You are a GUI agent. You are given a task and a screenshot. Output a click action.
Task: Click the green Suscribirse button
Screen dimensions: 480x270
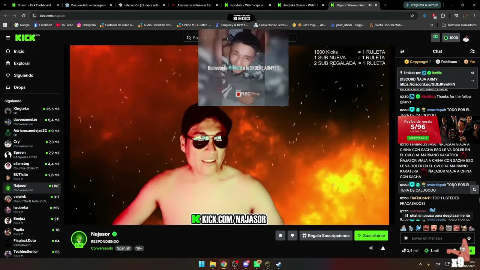coord(371,235)
